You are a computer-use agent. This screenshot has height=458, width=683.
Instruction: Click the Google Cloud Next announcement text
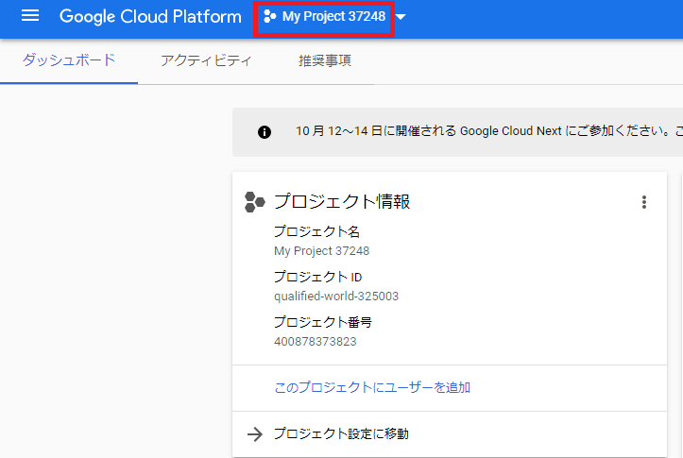(x=488, y=131)
